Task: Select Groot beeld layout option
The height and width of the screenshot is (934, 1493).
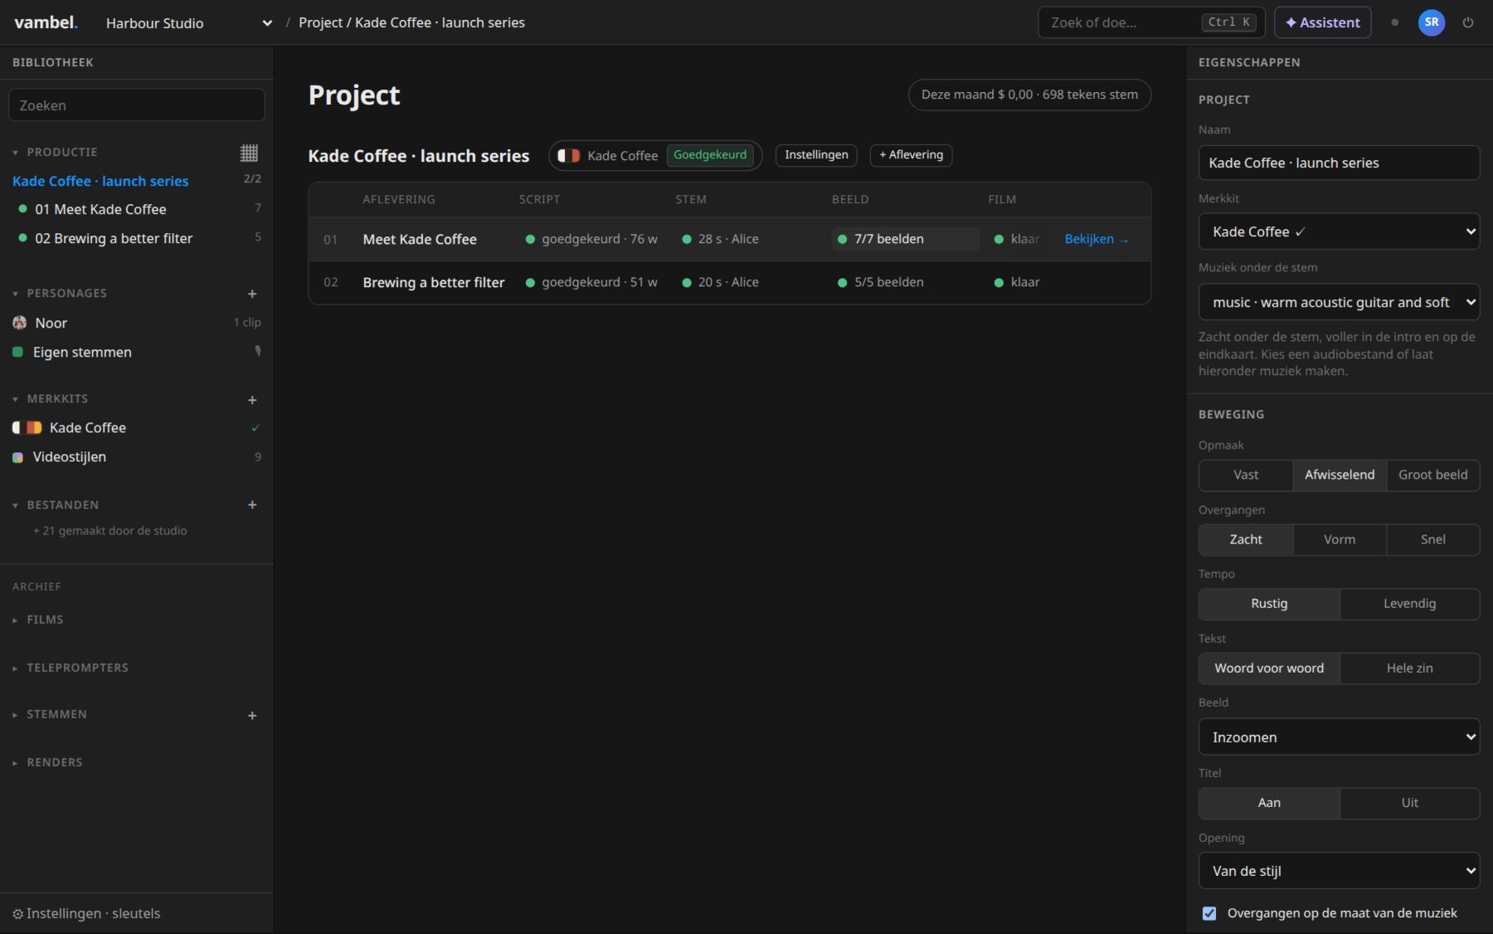Action: tap(1433, 474)
